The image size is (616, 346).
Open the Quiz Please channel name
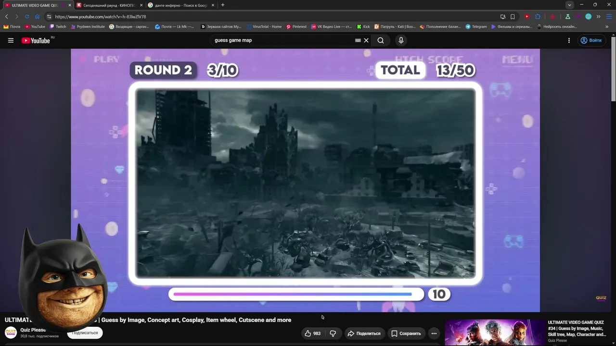pos(33,330)
